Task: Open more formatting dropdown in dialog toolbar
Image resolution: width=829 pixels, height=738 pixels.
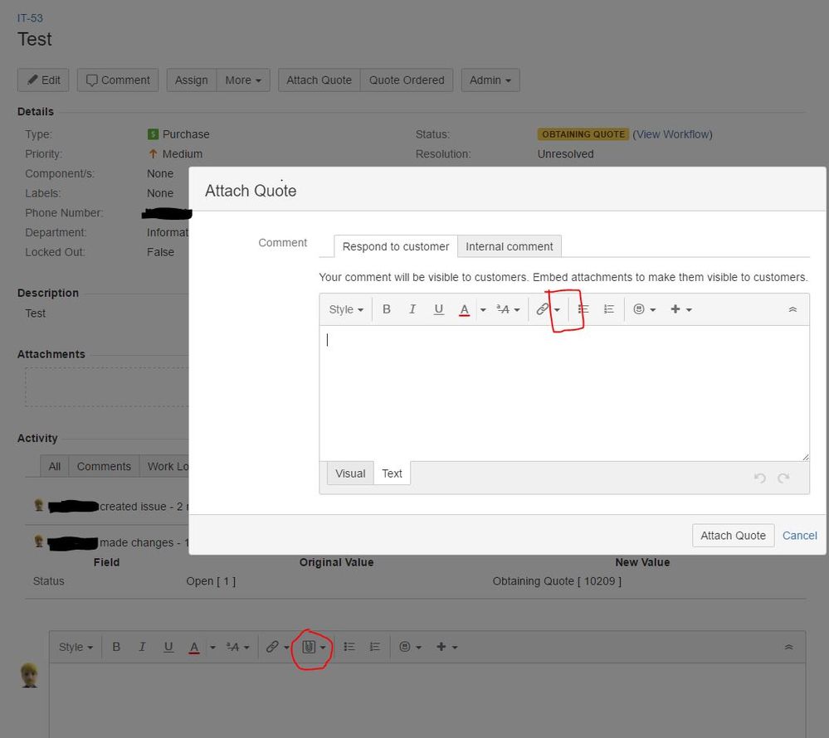Action: tap(508, 309)
